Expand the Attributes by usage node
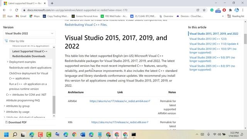Screen dimensions: 247x139 (x=4, y=112)
